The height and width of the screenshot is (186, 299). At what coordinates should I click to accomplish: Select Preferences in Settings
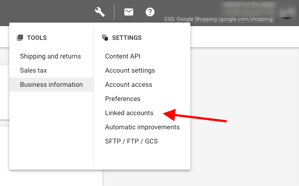point(122,99)
